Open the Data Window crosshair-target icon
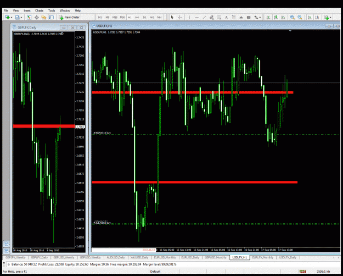The image size is (343, 276). point(37,17)
